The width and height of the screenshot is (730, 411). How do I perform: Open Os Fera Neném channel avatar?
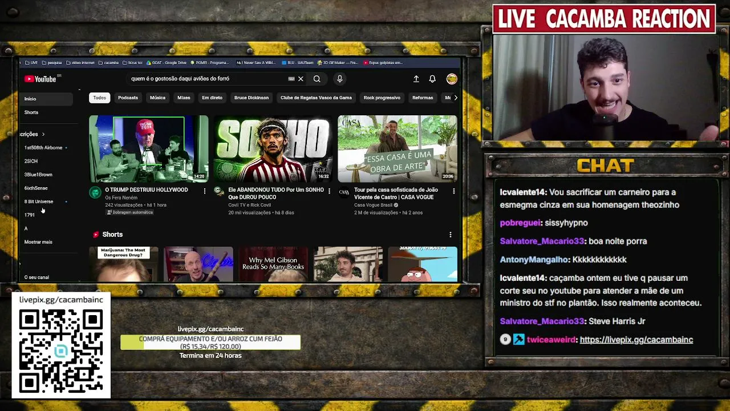click(x=95, y=192)
